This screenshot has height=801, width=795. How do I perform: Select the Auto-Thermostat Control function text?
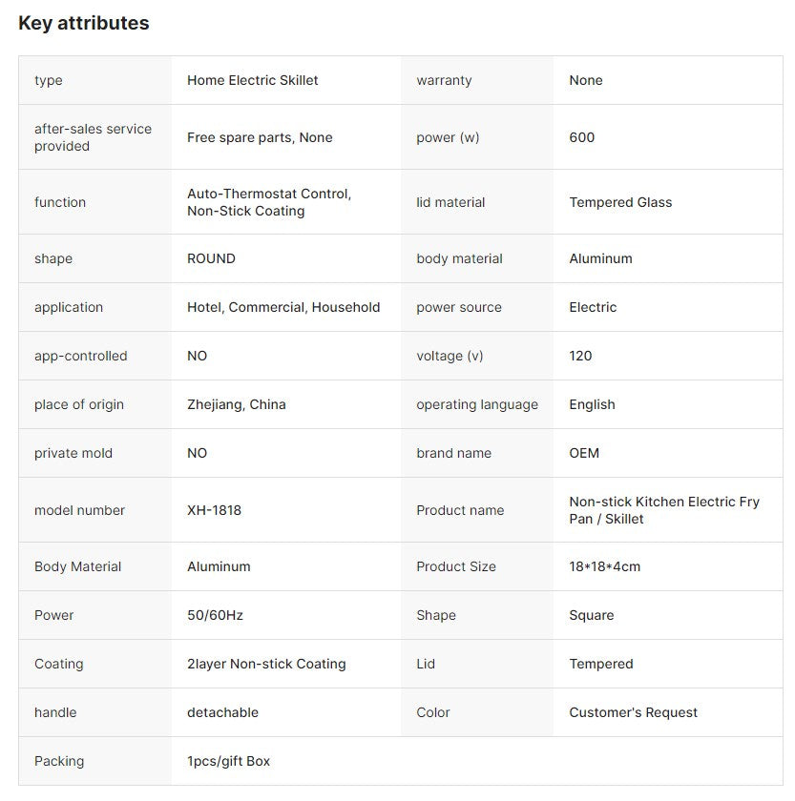coord(269,194)
